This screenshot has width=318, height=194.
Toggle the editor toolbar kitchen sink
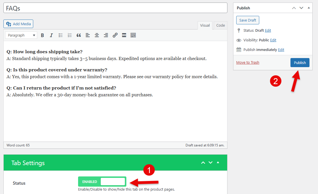coord(133,35)
